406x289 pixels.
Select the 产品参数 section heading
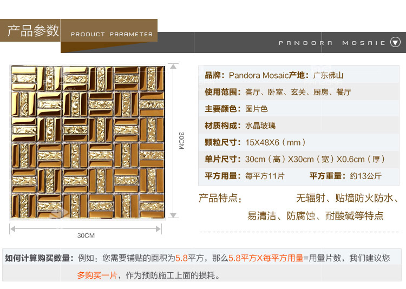32,30
